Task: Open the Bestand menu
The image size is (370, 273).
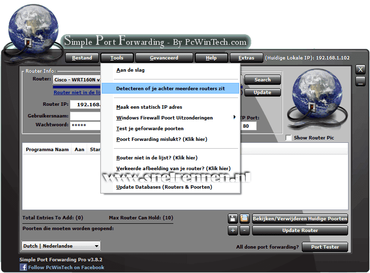Action: point(82,58)
